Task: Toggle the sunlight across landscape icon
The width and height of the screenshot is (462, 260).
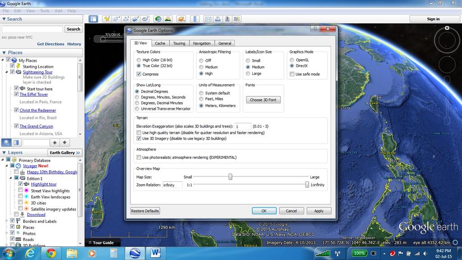Action: tap(168, 19)
